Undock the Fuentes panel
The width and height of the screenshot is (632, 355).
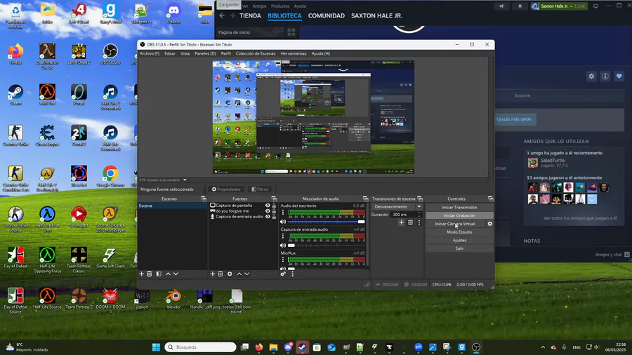(x=274, y=199)
